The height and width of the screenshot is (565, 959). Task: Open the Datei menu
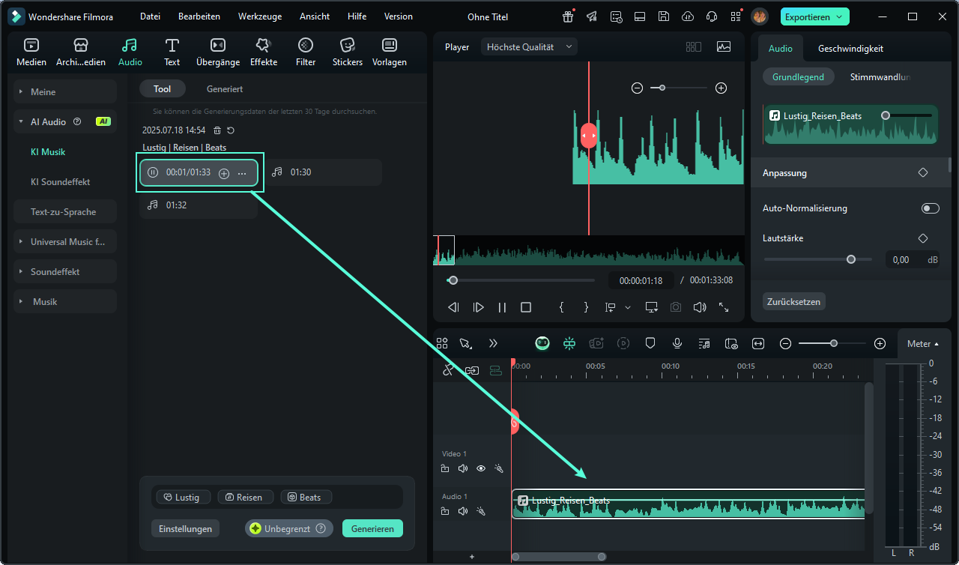point(150,16)
